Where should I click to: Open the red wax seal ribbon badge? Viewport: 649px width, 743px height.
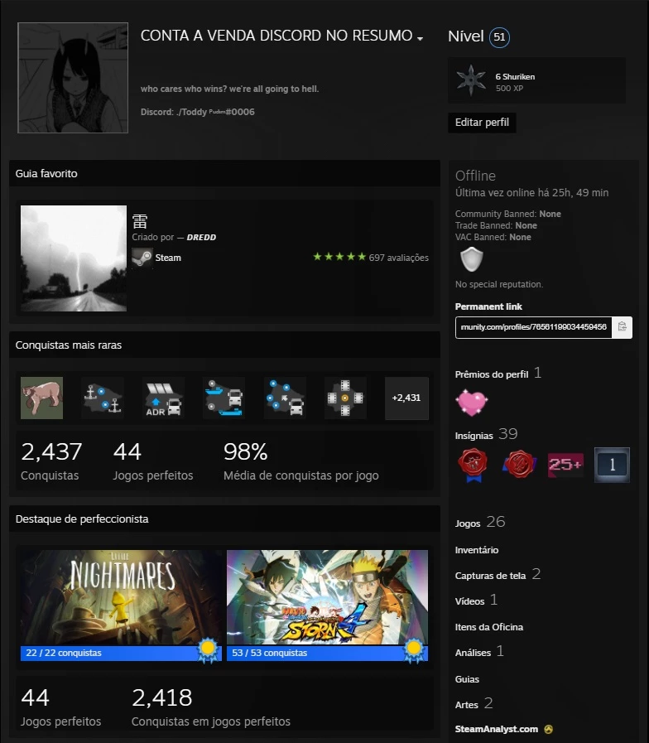point(473,466)
